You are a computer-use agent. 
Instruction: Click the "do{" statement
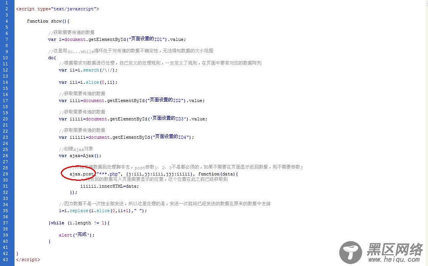point(52,58)
